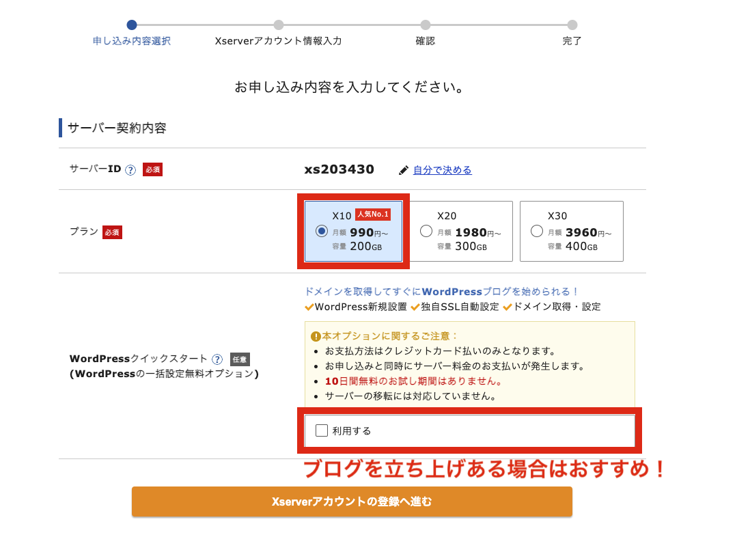The width and height of the screenshot is (750, 535).
Task: Click the サーバーの移転には対応していません note
Action: point(411,396)
